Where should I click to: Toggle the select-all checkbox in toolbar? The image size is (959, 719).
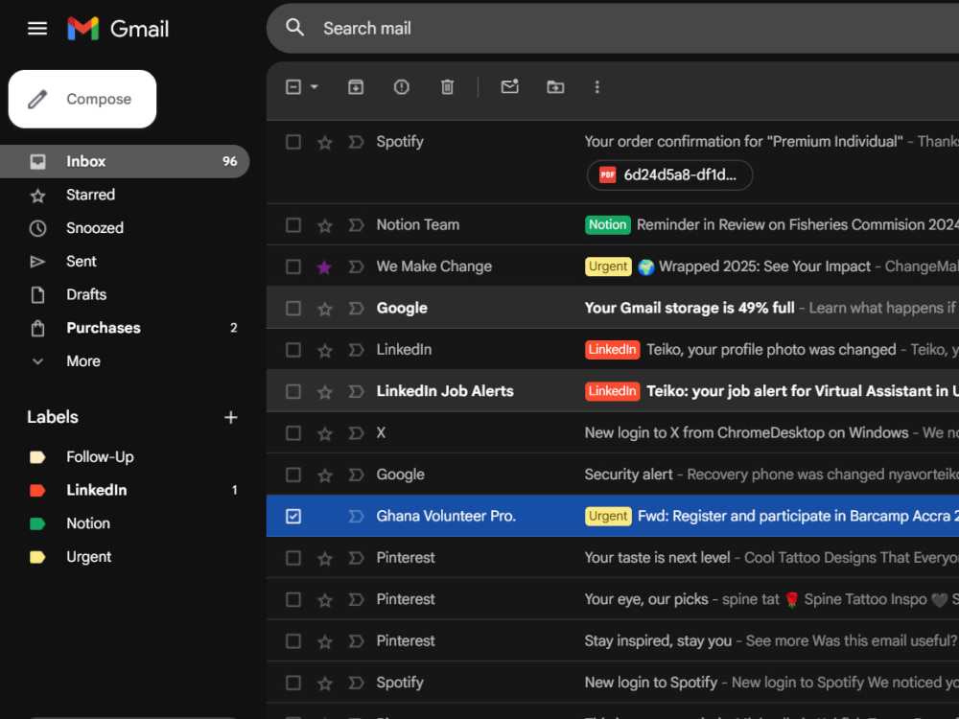293,87
